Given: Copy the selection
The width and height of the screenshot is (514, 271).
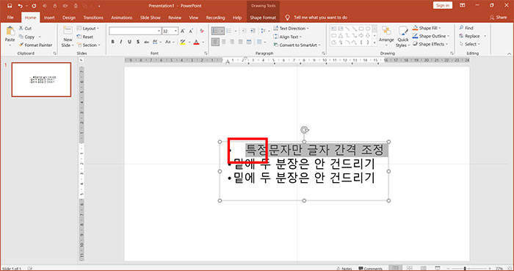Looking at the screenshot, I should (x=27, y=37).
